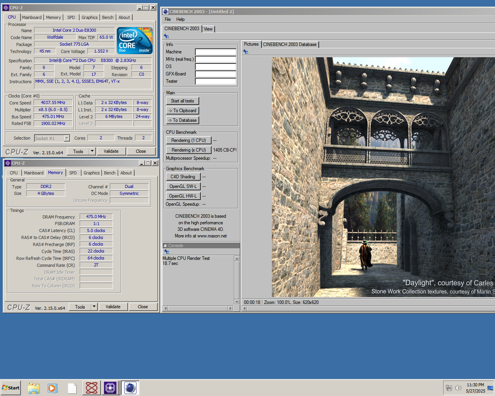
Task: Click the Daylight render image
Action: tap(383, 177)
